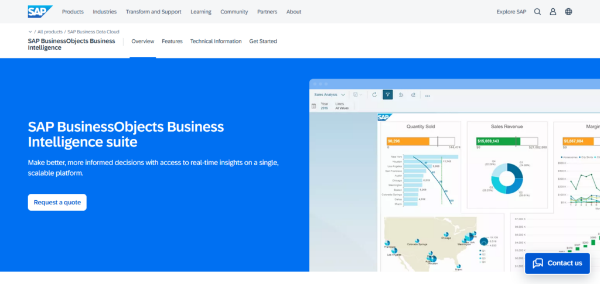Follow SAP Business Data Cloud breadcrumb
Screen dimensions: 600x284
(x=93, y=32)
